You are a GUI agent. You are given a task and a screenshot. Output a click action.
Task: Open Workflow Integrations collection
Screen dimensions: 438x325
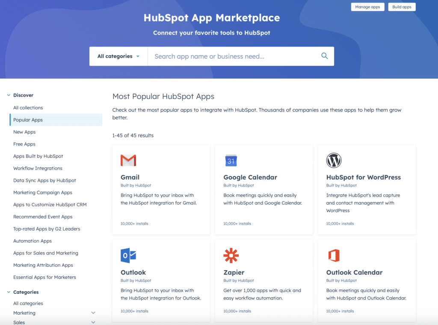tap(38, 168)
